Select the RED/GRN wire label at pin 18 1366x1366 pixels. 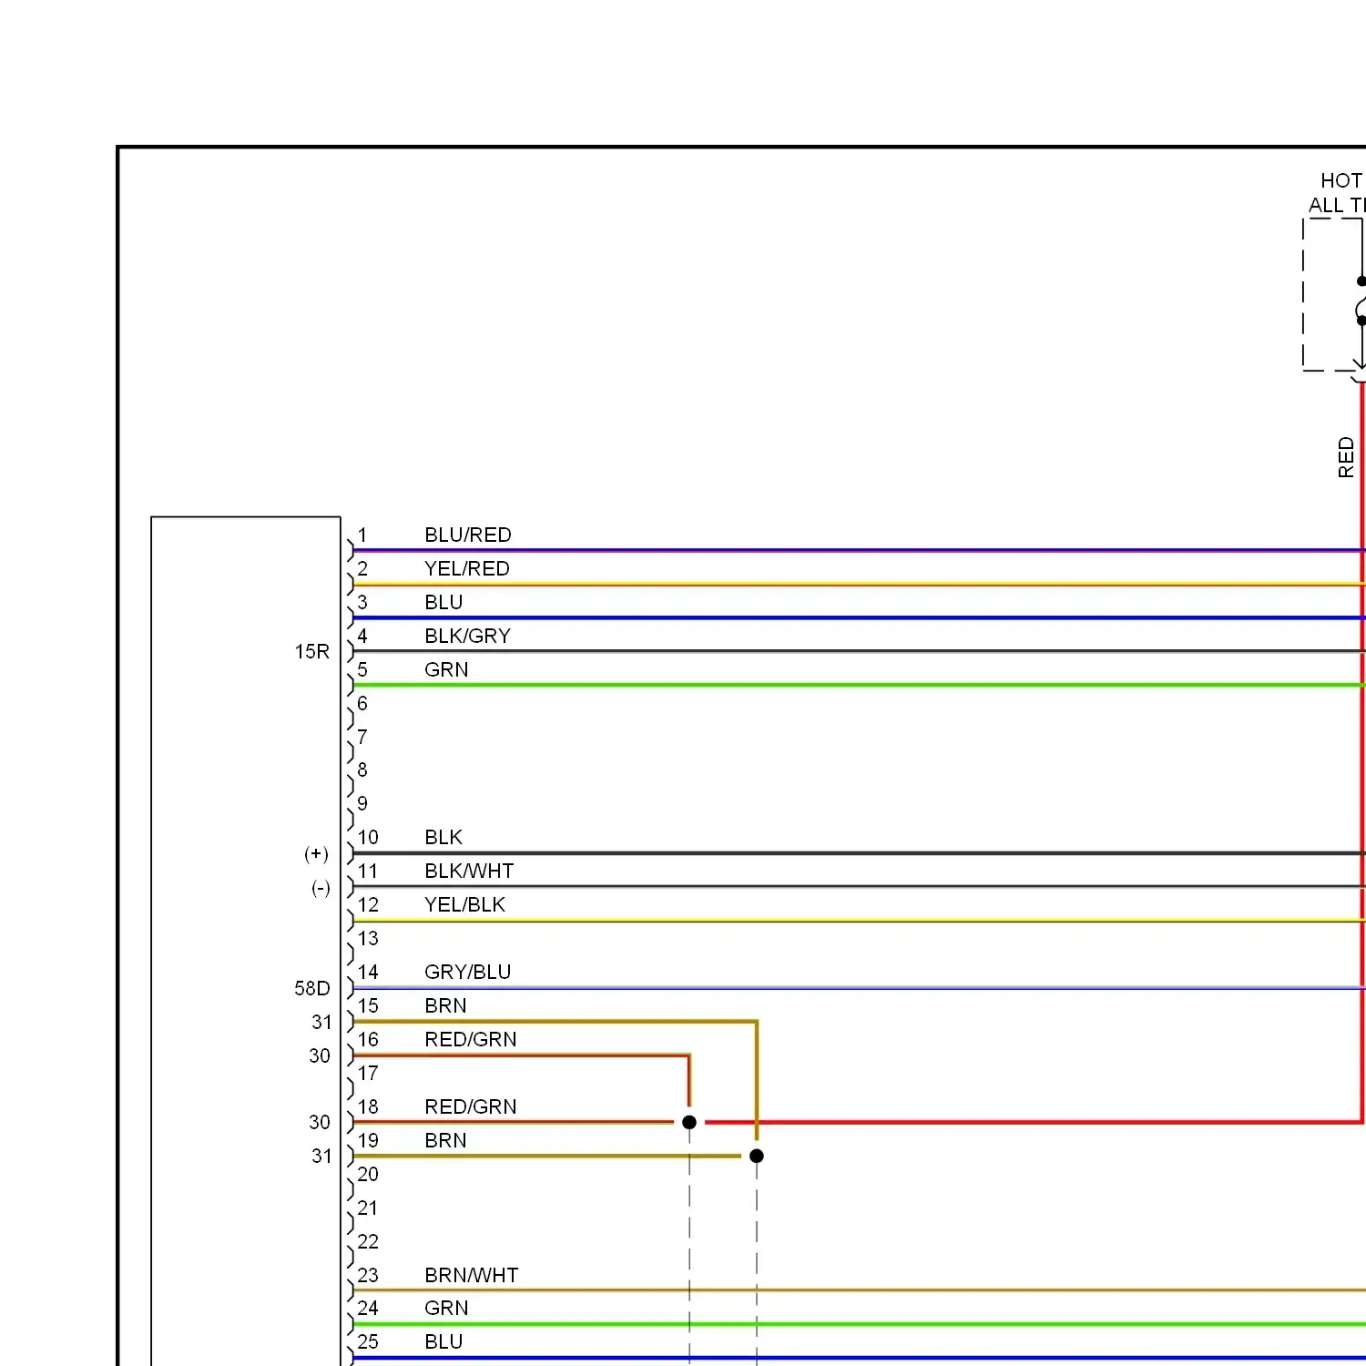tap(471, 1106)
